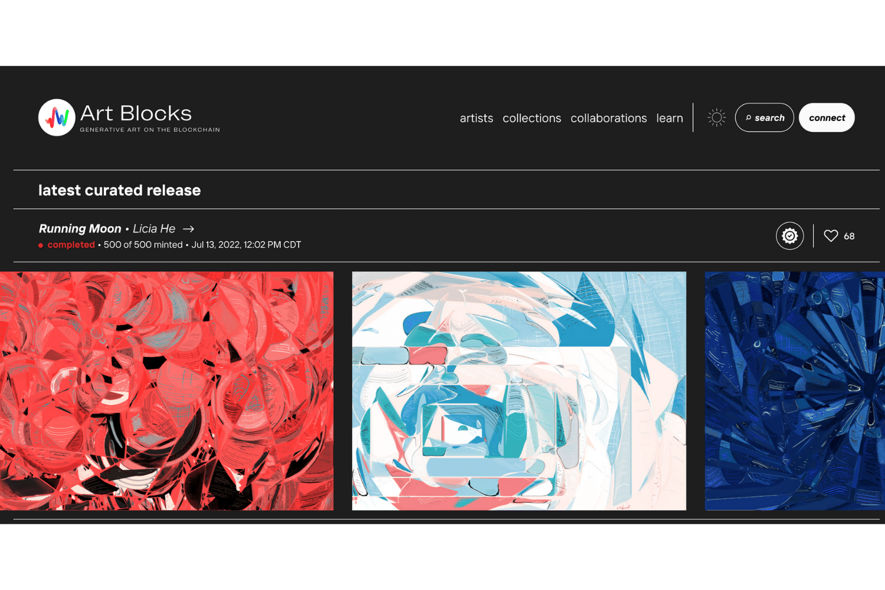Open the red Running Moon artwork thumbnail
Image resolution: width=885 pixels, height=590 pixels.
coord(166,391)
